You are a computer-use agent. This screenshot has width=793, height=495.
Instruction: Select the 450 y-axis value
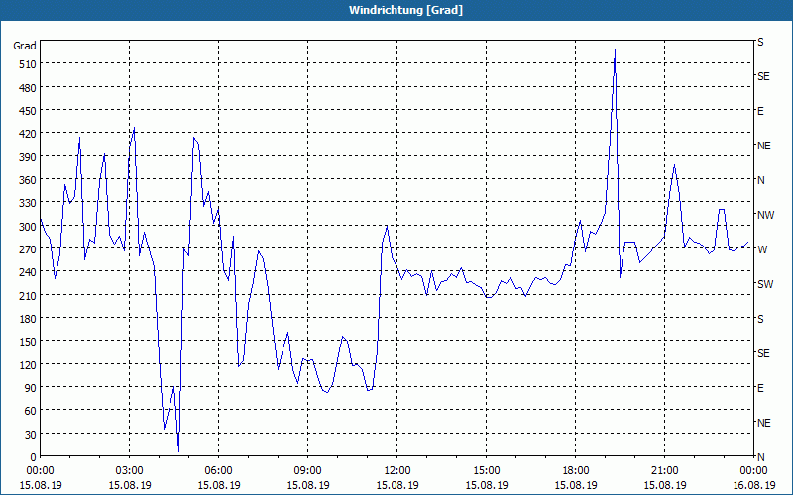tap(28, 111)
